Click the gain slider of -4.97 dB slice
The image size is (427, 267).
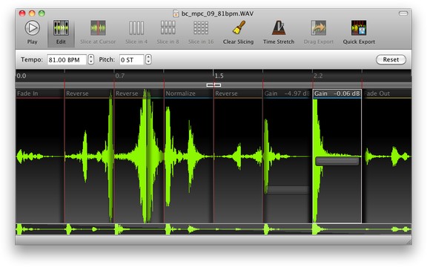[288, 190]
